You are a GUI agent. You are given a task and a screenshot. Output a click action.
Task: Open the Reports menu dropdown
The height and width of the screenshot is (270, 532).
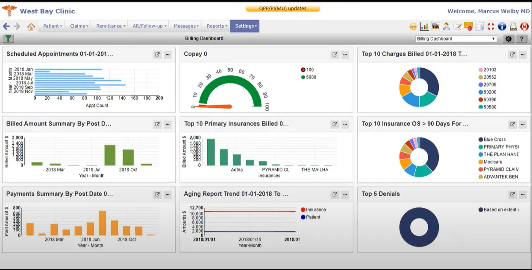[x=216, y=26]
